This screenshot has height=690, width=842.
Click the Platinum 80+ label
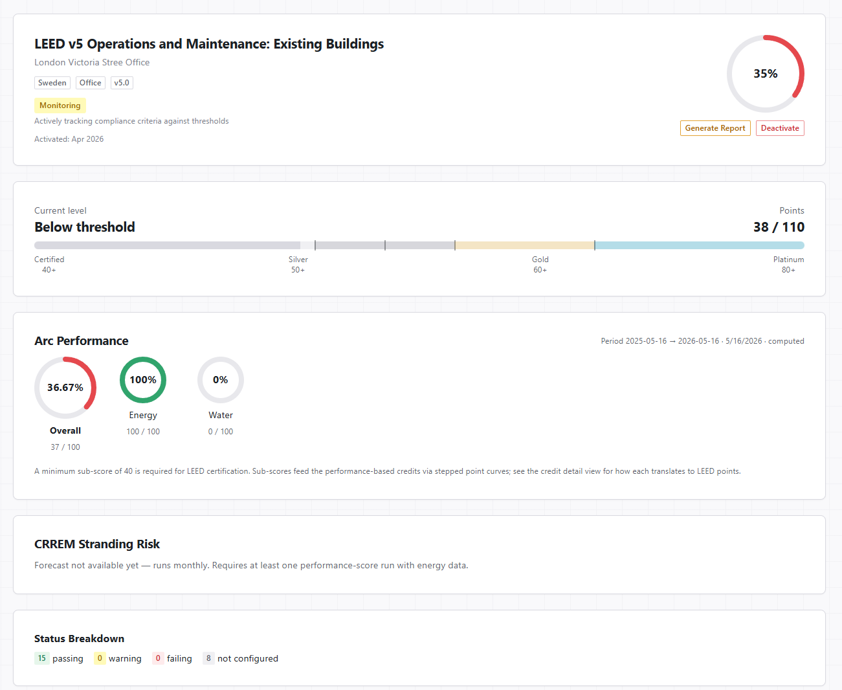tap(788, 265)
